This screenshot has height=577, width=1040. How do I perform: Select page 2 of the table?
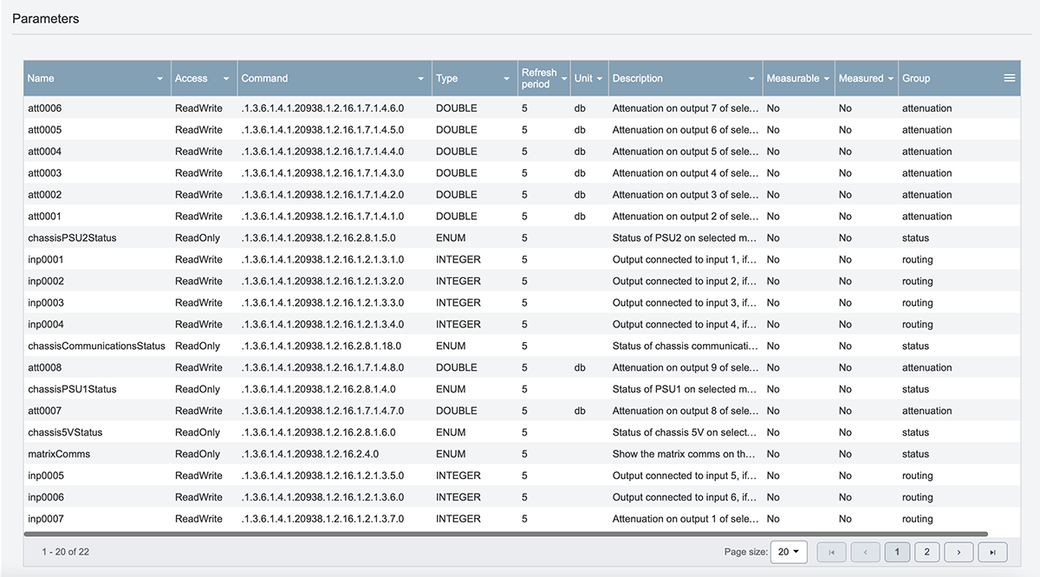click(x=926, y=552)
